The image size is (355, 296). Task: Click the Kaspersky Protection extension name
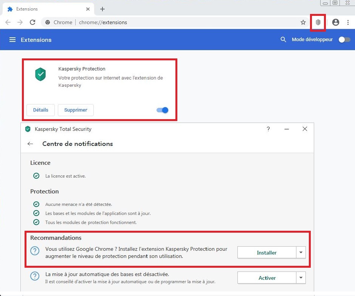coord(82,69)
